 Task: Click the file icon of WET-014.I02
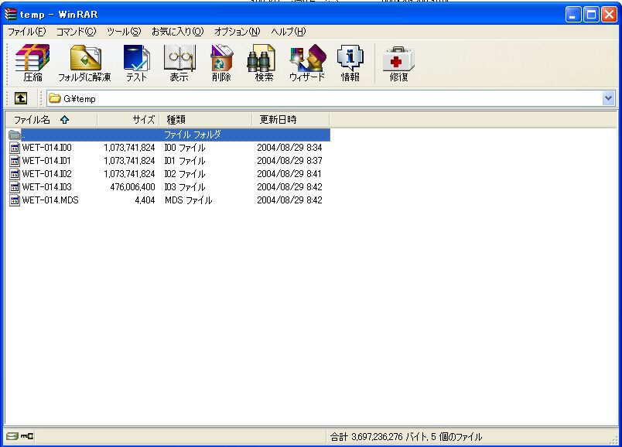[15, 174]
